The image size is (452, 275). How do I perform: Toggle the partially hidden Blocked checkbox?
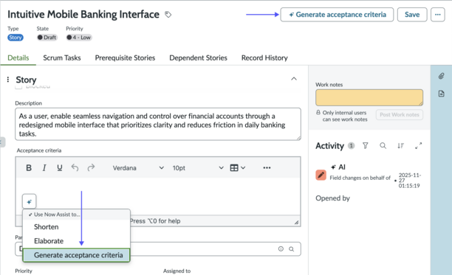18,86
